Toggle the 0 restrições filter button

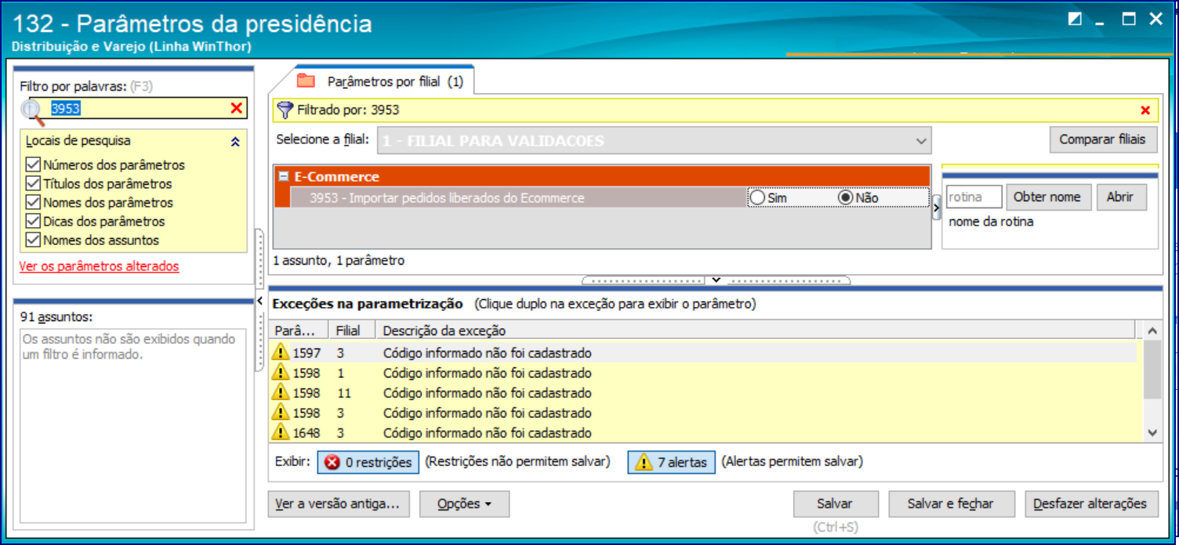coord(368,462)
